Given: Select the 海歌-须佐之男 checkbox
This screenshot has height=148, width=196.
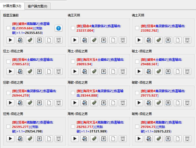Looking at the screenshot, I should [x=73, y=93].
